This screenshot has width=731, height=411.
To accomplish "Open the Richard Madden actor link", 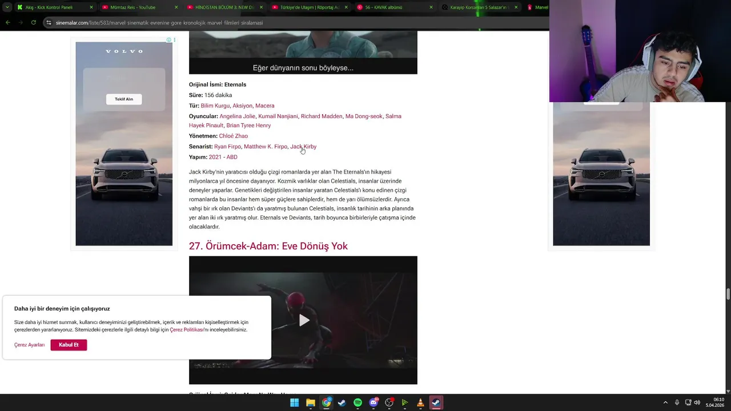I will point(322,116).
